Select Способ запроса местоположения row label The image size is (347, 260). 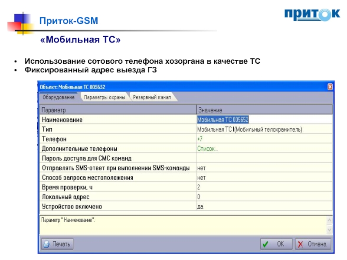pos(88,178)
